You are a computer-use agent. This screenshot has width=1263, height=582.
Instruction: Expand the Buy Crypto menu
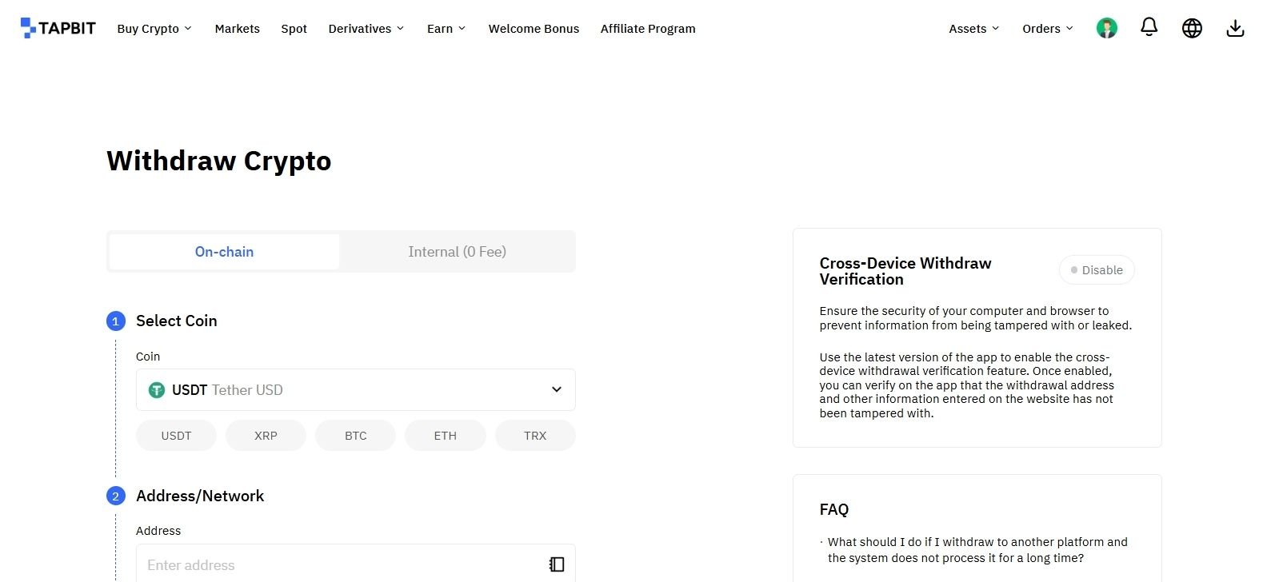point(154,28)
